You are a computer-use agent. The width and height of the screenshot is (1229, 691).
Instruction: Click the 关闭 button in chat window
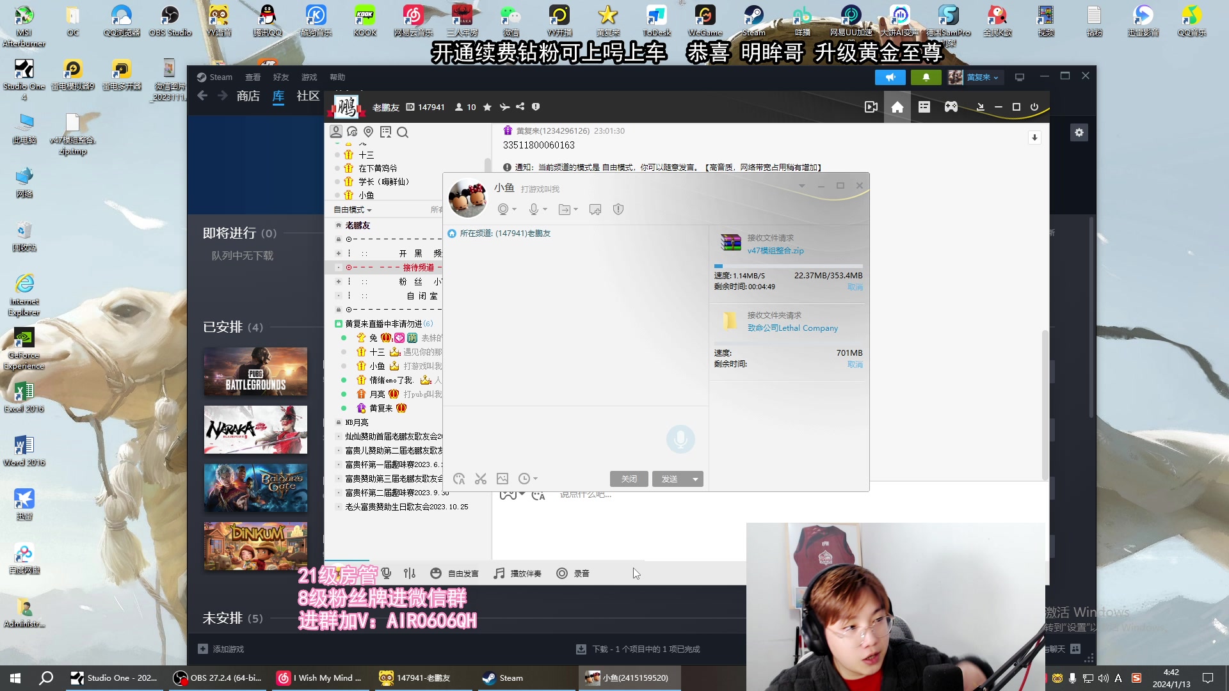click(629, 479)
